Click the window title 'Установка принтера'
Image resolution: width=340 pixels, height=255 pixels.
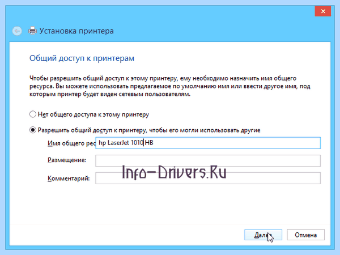[76, 31]
